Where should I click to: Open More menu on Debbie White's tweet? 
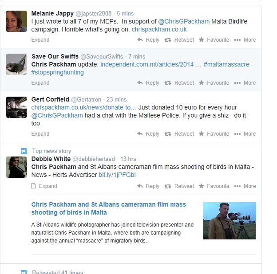tap(245, 186)
